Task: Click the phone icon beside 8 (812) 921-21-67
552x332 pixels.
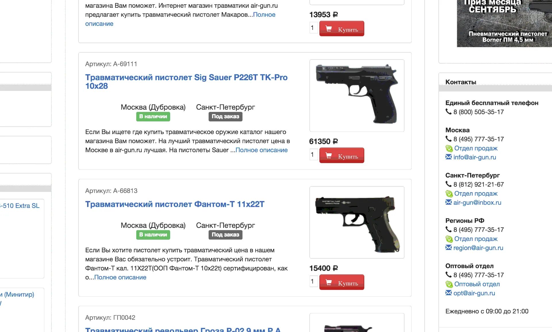Action: point(448,184)
